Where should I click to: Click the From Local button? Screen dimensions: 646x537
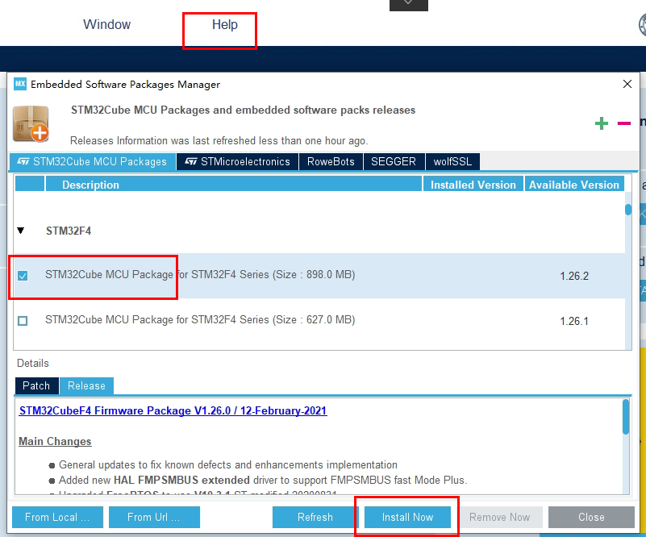pos(57,517)
